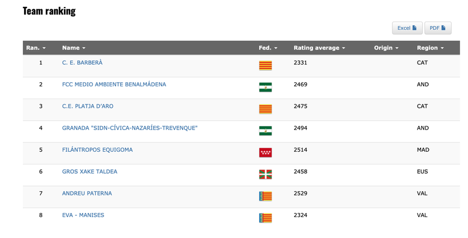Click the Basque flag for GROS XAKE TALDEA
468x238 pixels.
[x=265, y=174]
